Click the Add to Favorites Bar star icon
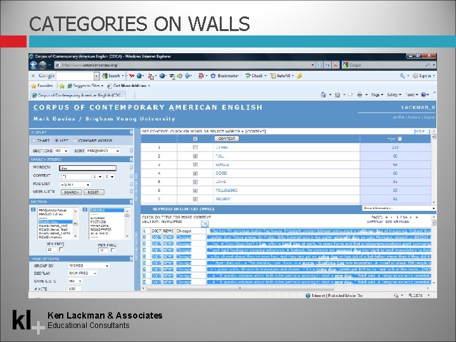 61,85
